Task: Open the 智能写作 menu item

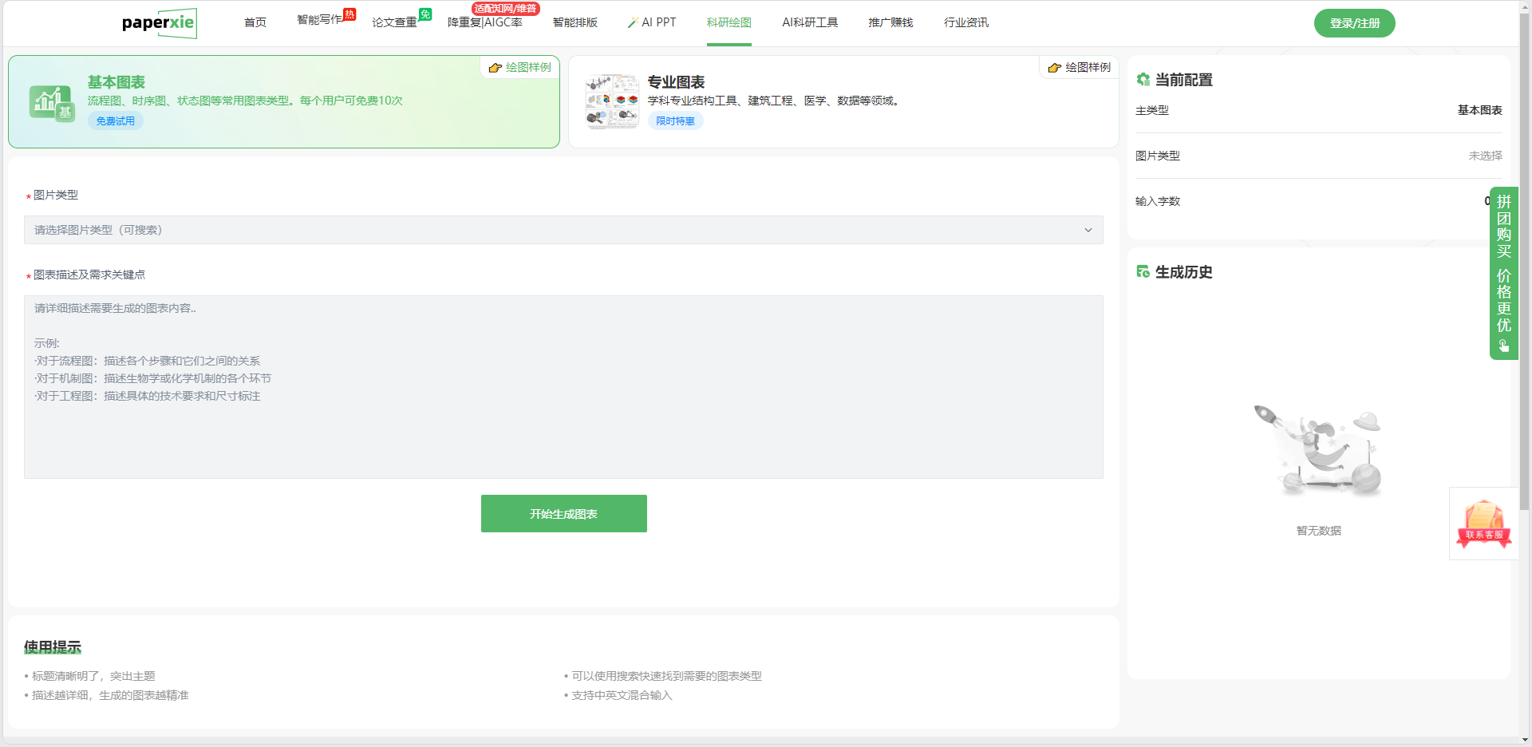Action: click(319, 20)
